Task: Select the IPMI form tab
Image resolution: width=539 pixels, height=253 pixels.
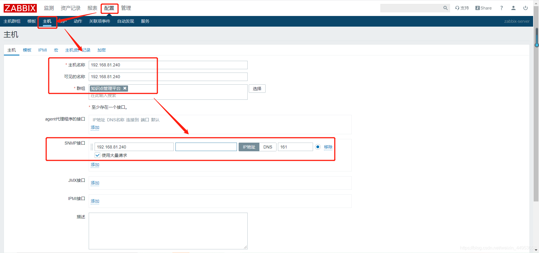Action: pyautogui.click(x=43, y=50)
